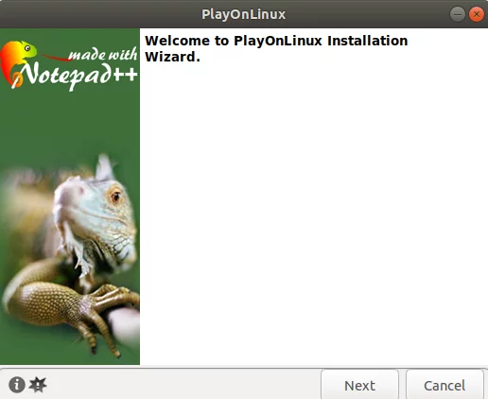Proceed with the Next button

click(359, 385)
